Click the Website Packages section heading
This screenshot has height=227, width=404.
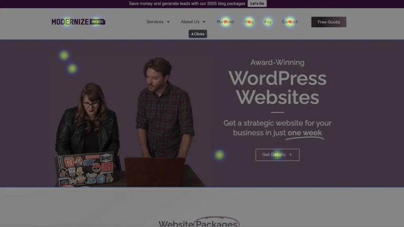199,223
